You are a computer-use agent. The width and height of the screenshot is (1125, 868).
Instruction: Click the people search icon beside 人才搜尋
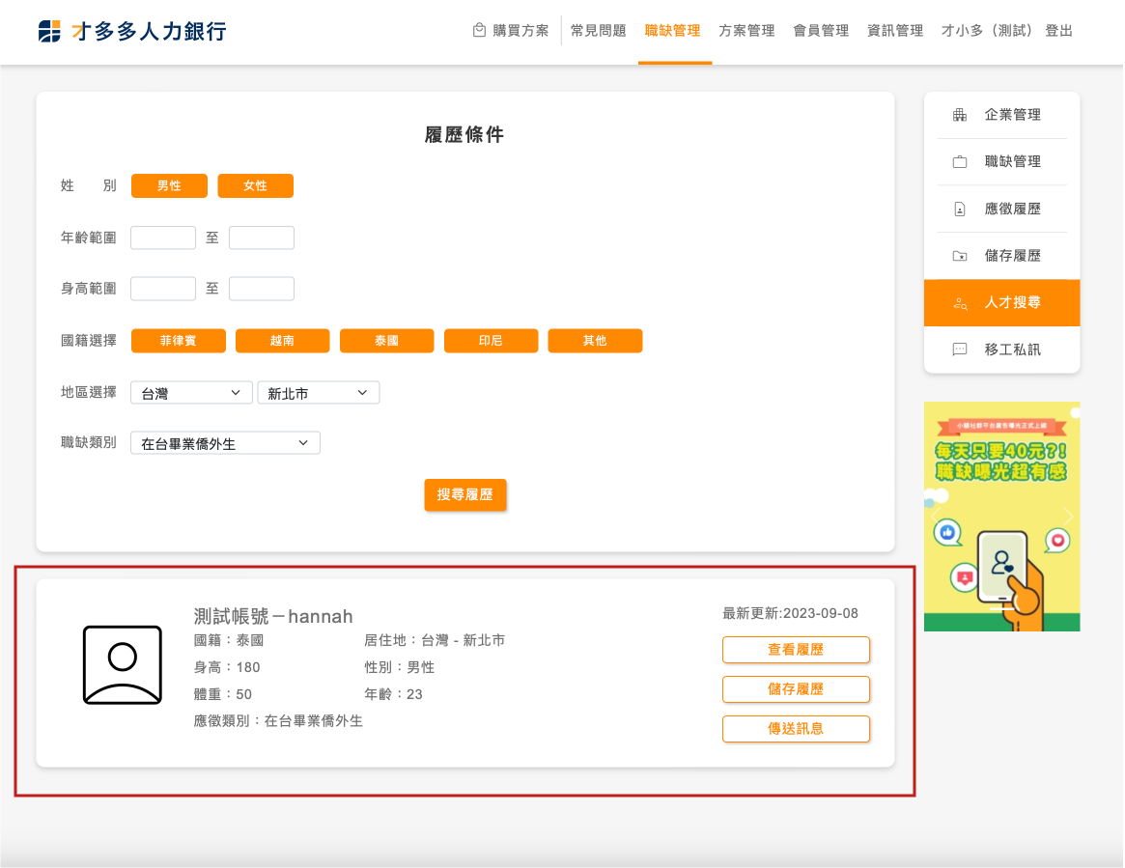(959, 303)
